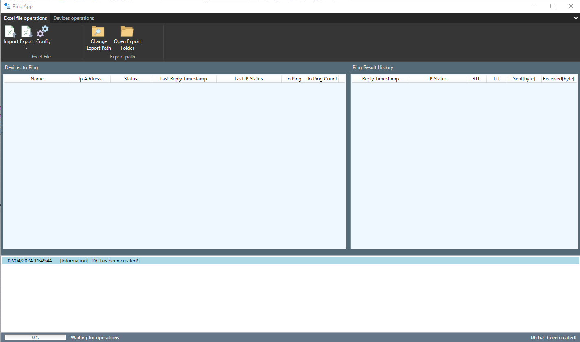Image resolution: width=580 pixels, height=342 pixels.
Task: Click the Sent[byte] column header
Action: click(x=523, y=78)
